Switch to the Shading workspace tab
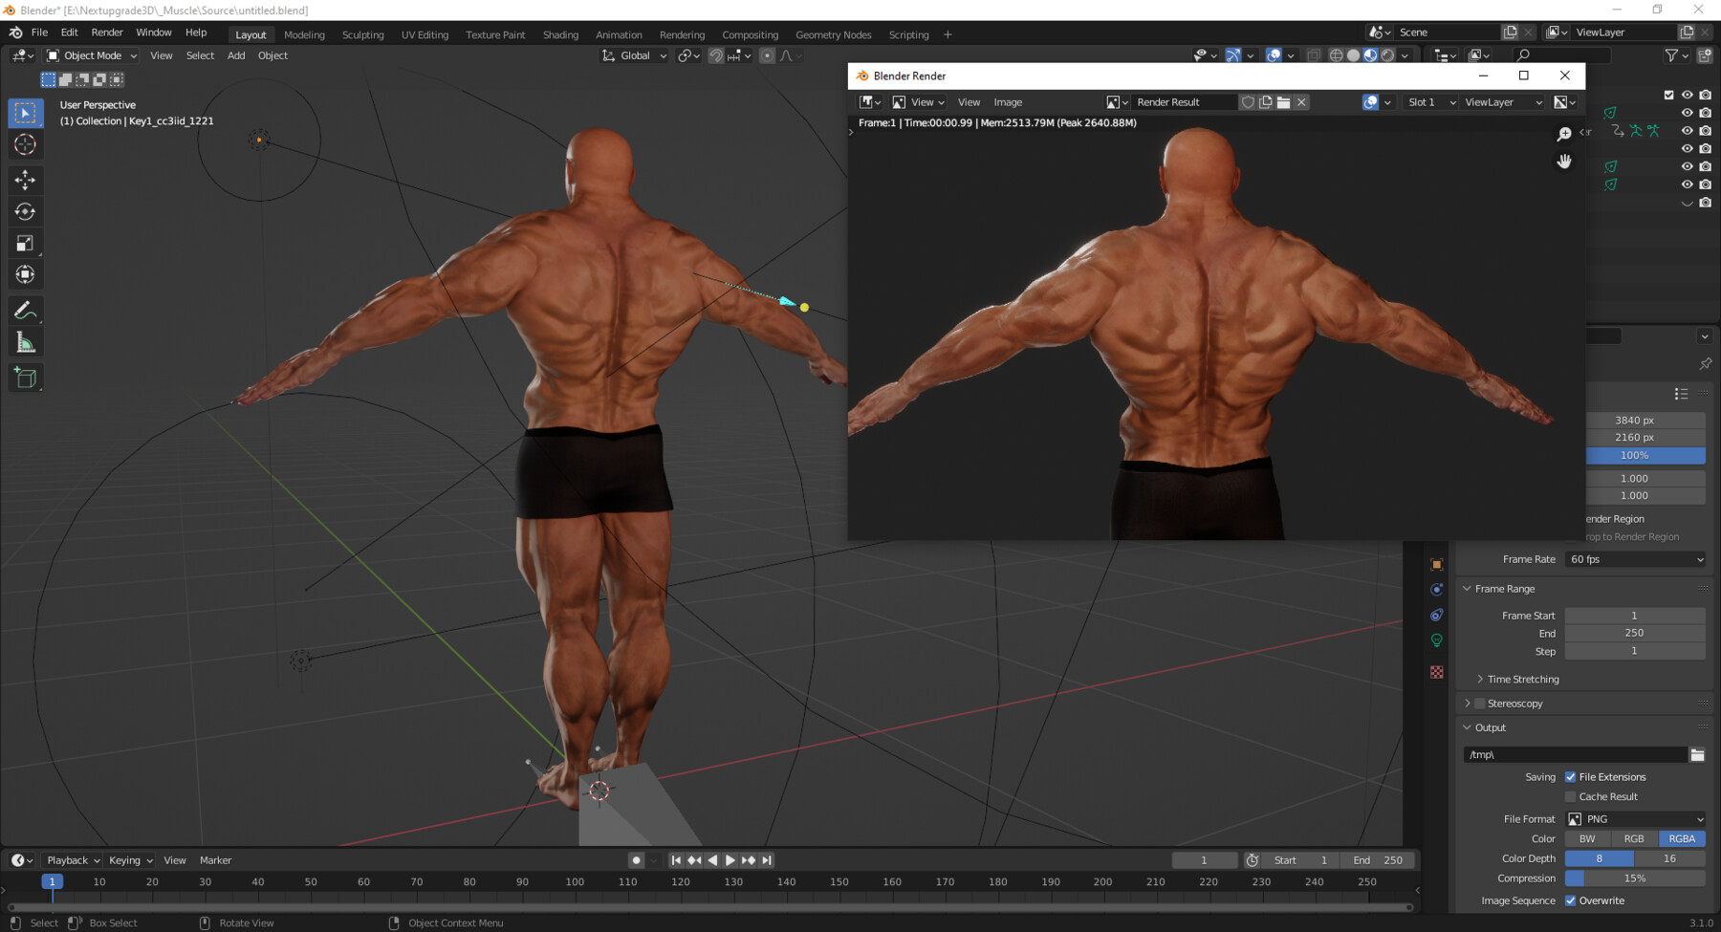Screen dimensions: 1721x932 pyautogui.click(x=560, y=34)
